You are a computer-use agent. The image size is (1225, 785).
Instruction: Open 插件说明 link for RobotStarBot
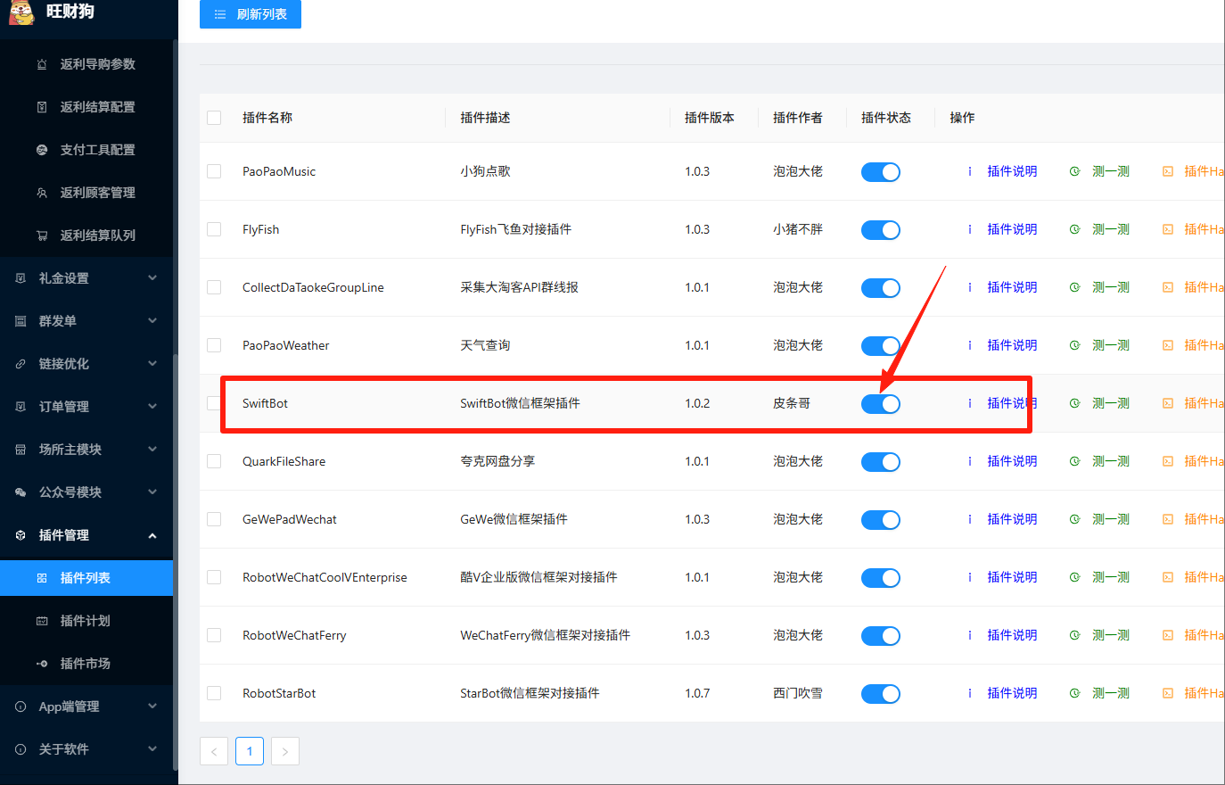(x=1012, y=693)
